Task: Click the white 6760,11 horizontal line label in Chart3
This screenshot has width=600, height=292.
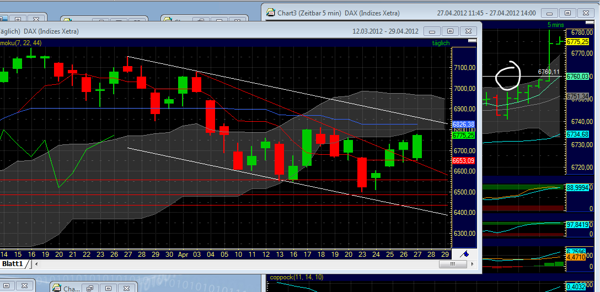Action: [x=549, y=72]
